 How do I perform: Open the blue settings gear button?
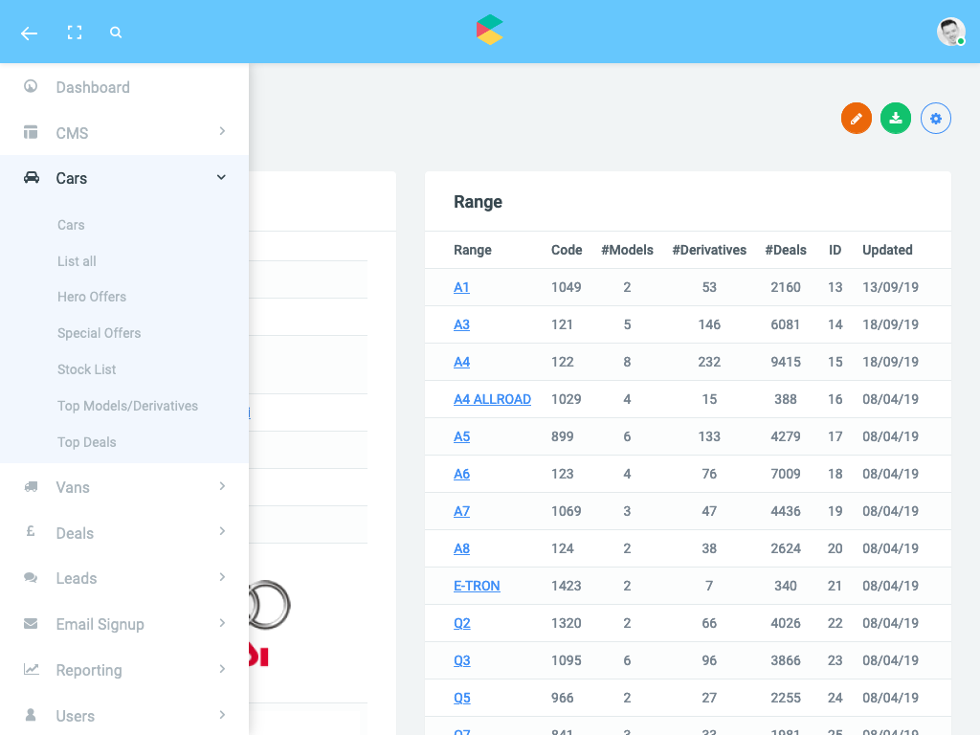tap(935, 118)
